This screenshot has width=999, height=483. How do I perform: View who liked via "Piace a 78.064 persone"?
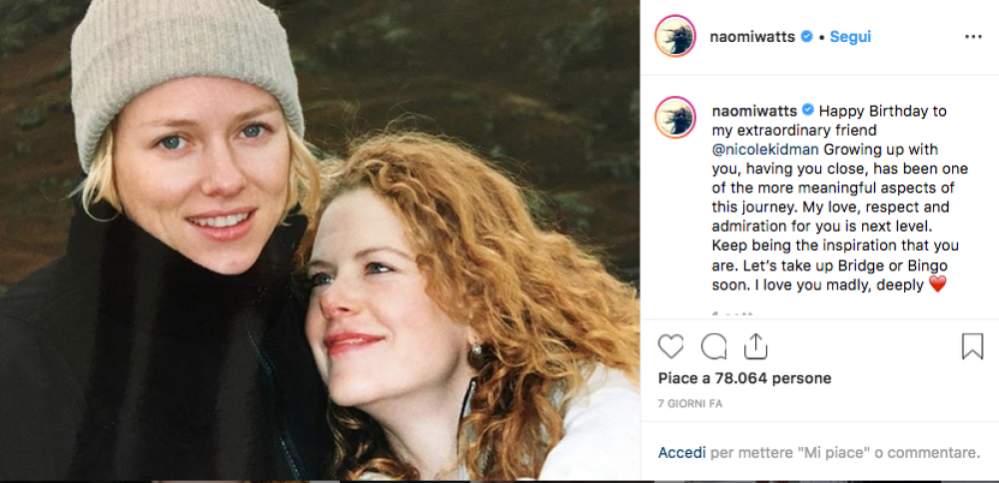click(x=744, y=378)
